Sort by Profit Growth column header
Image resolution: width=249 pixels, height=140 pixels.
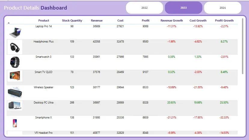(224, 21)
